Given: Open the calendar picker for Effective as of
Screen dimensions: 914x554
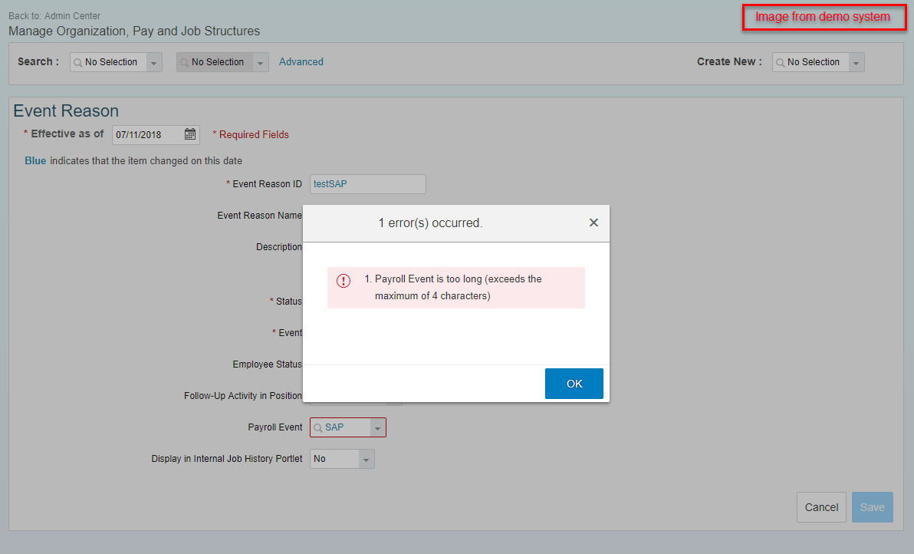Looking at the screenshot, I should point(190,134).
